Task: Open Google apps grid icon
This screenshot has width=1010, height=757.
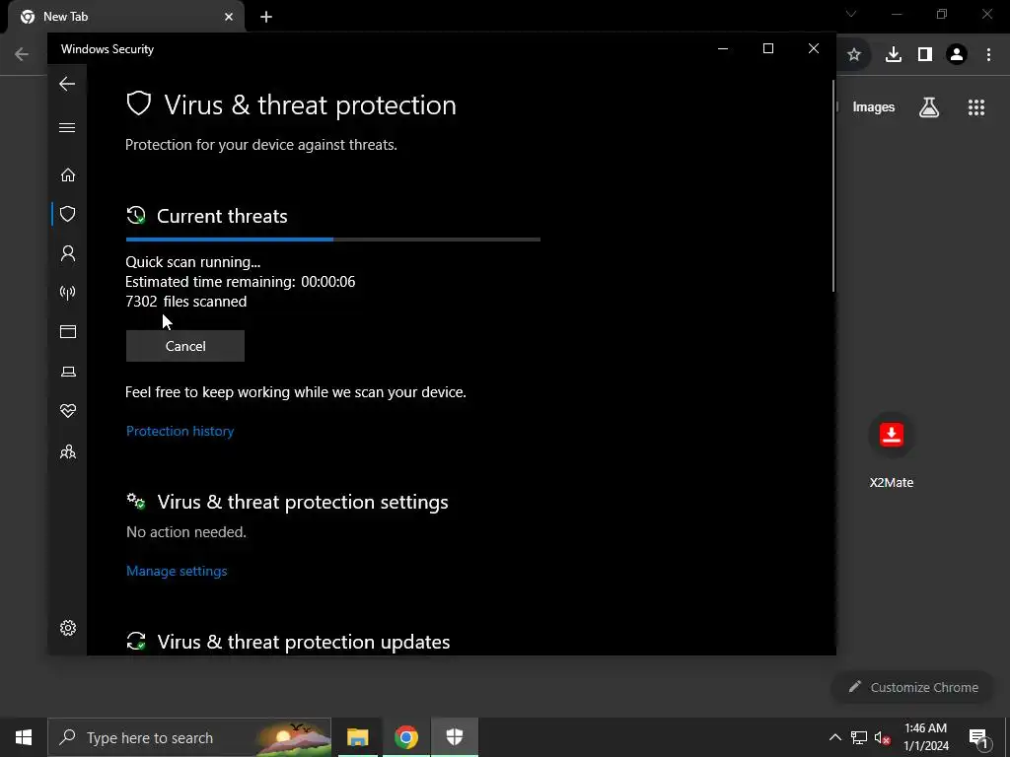Action: (976, 107)
